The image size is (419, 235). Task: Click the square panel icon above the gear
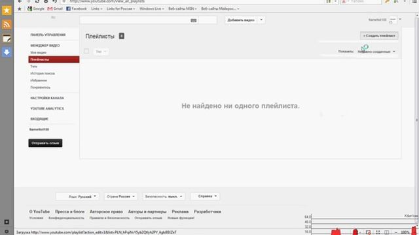point(7,222)
